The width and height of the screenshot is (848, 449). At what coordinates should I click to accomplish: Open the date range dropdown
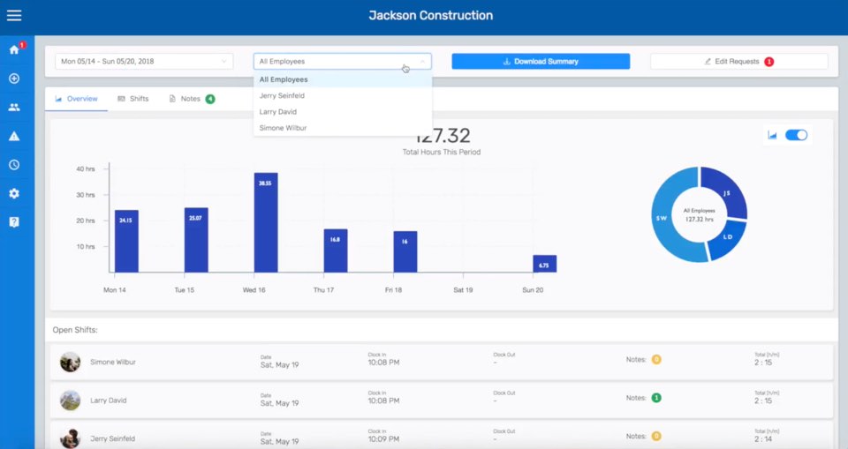point(143,62)
